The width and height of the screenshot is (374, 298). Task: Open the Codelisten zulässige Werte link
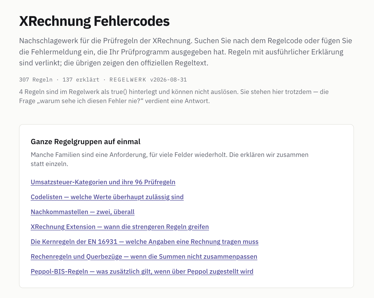click(x=107, y=197)
